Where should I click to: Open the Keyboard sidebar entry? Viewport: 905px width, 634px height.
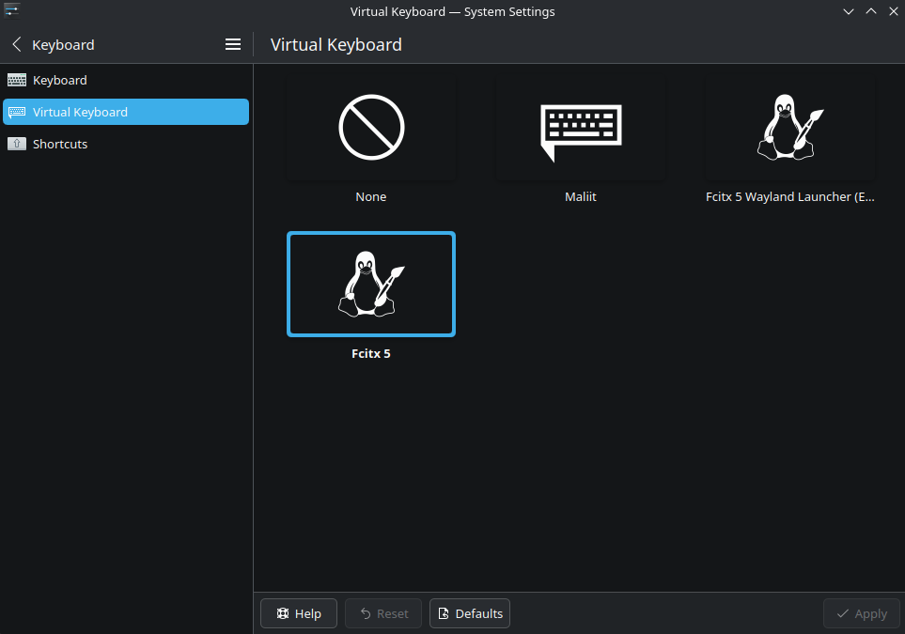pyautogui.click(x=60, y=80)
